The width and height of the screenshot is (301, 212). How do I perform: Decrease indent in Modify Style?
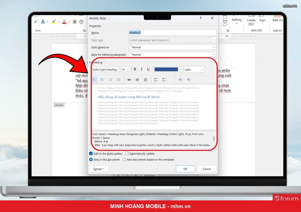point(180,80)
